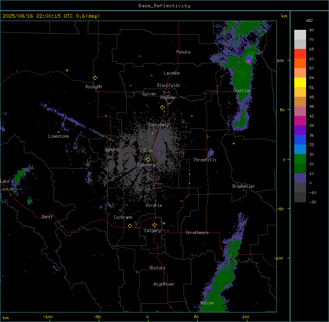Click the Vulcan town label
The image size is (329, 322).
tap(207, 303)
